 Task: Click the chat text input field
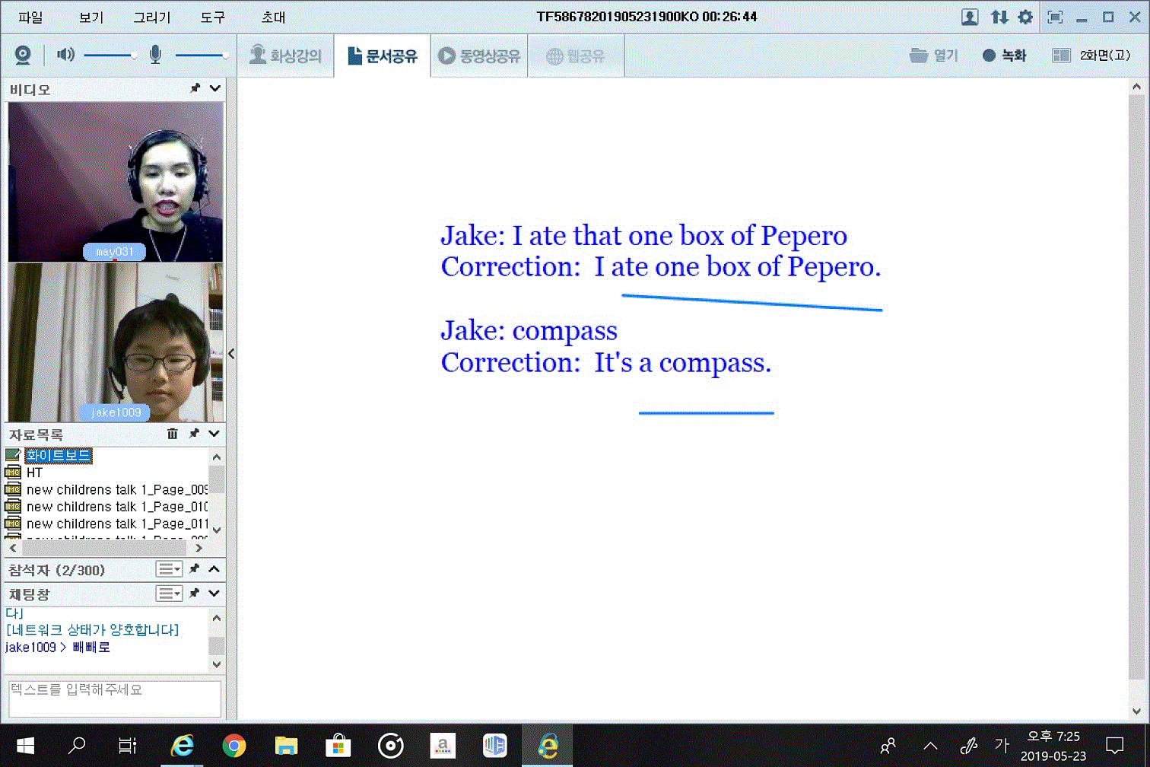click(114, 699)
